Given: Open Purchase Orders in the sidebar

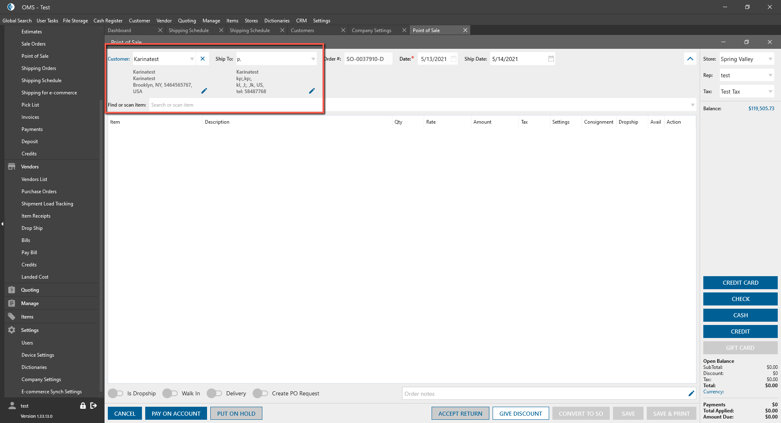Looking at the screenshot, I should point(39,192).
